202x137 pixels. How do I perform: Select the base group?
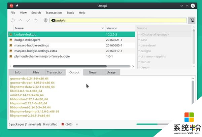144,40
